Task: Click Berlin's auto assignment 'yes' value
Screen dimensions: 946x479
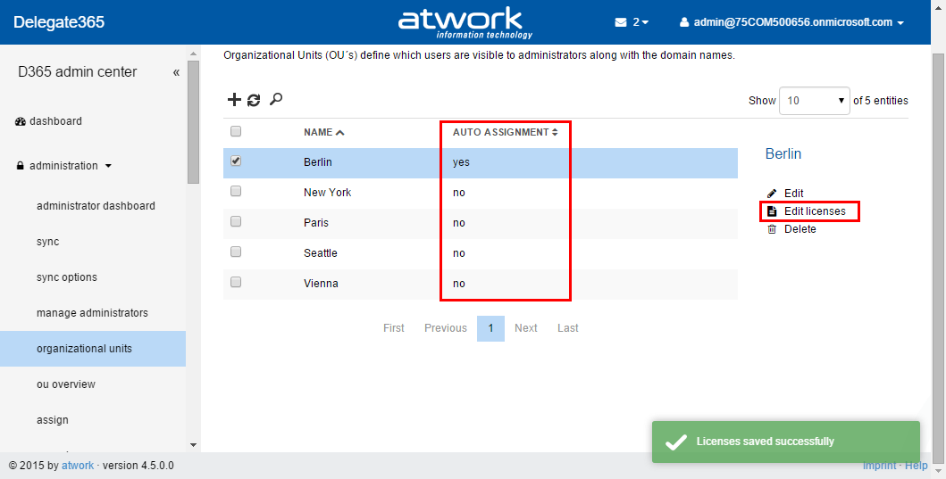Action: 461,162
